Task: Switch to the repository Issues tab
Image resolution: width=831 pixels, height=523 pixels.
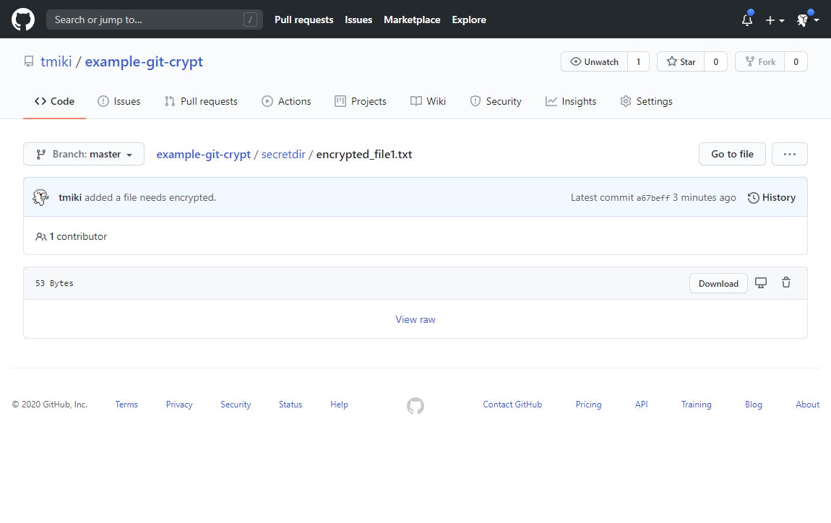Action: (119, 101)
